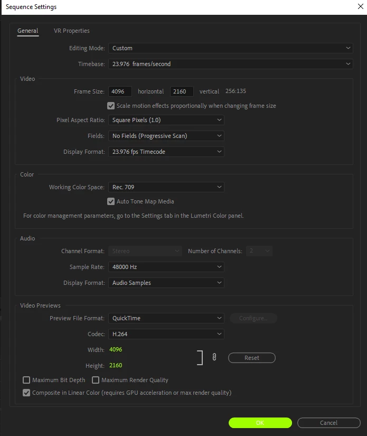
Task: Open the Codec H.264 dropdown
Action: click(166, 334)
